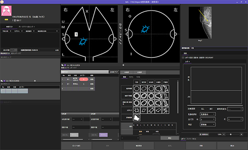
Task: Toggle series sync checkbox in left past-exam panel
Action: coord(4,81)
